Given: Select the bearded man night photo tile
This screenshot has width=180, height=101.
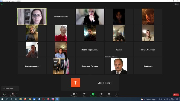Looking at the screenshot, I should 90,33.
